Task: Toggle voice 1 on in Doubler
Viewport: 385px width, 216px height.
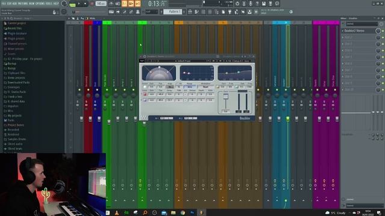Action: (144, 94)
